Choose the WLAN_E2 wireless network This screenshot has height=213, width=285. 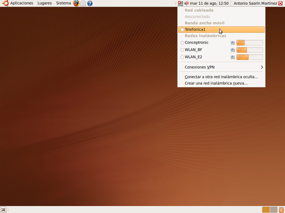click(x=193, y=57)
